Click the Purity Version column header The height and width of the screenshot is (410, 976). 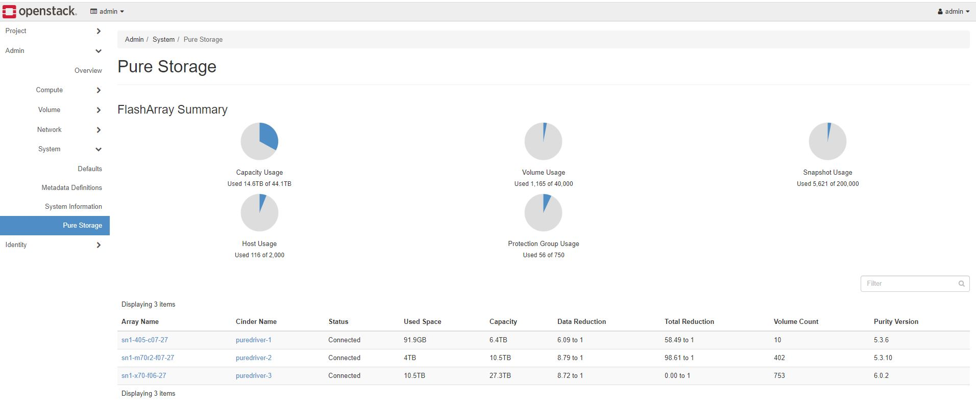(896, 321)
